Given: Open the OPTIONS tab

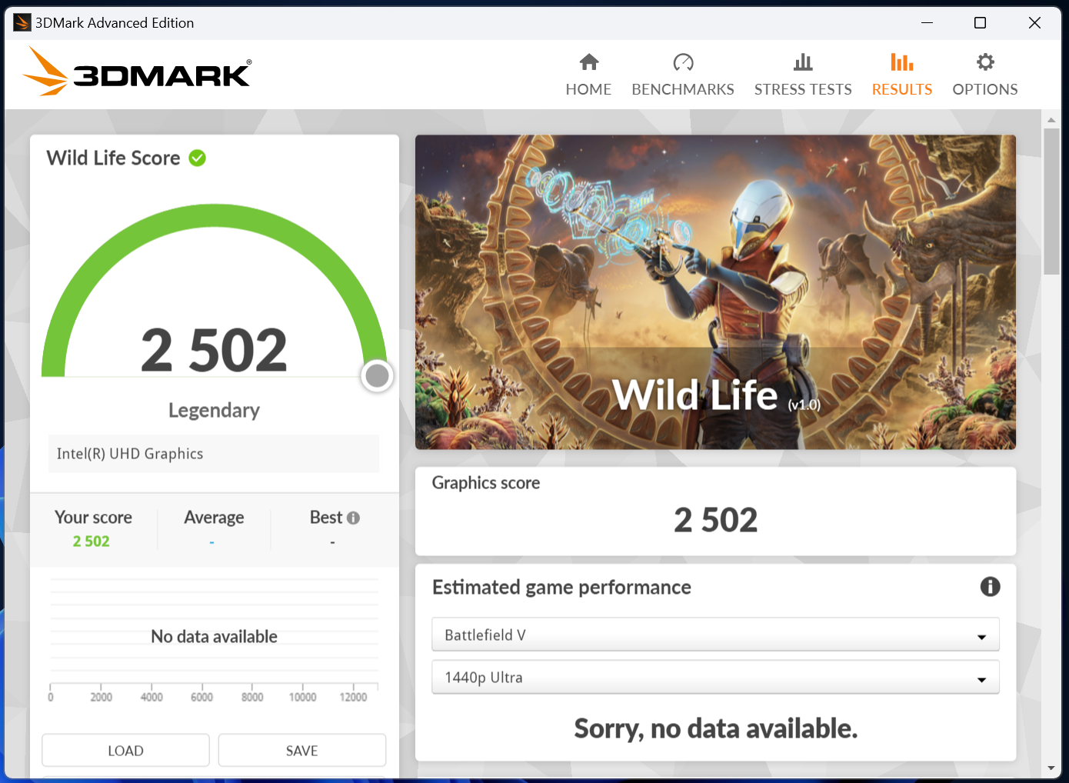Looking at the screenshot, I should [985, 75].
